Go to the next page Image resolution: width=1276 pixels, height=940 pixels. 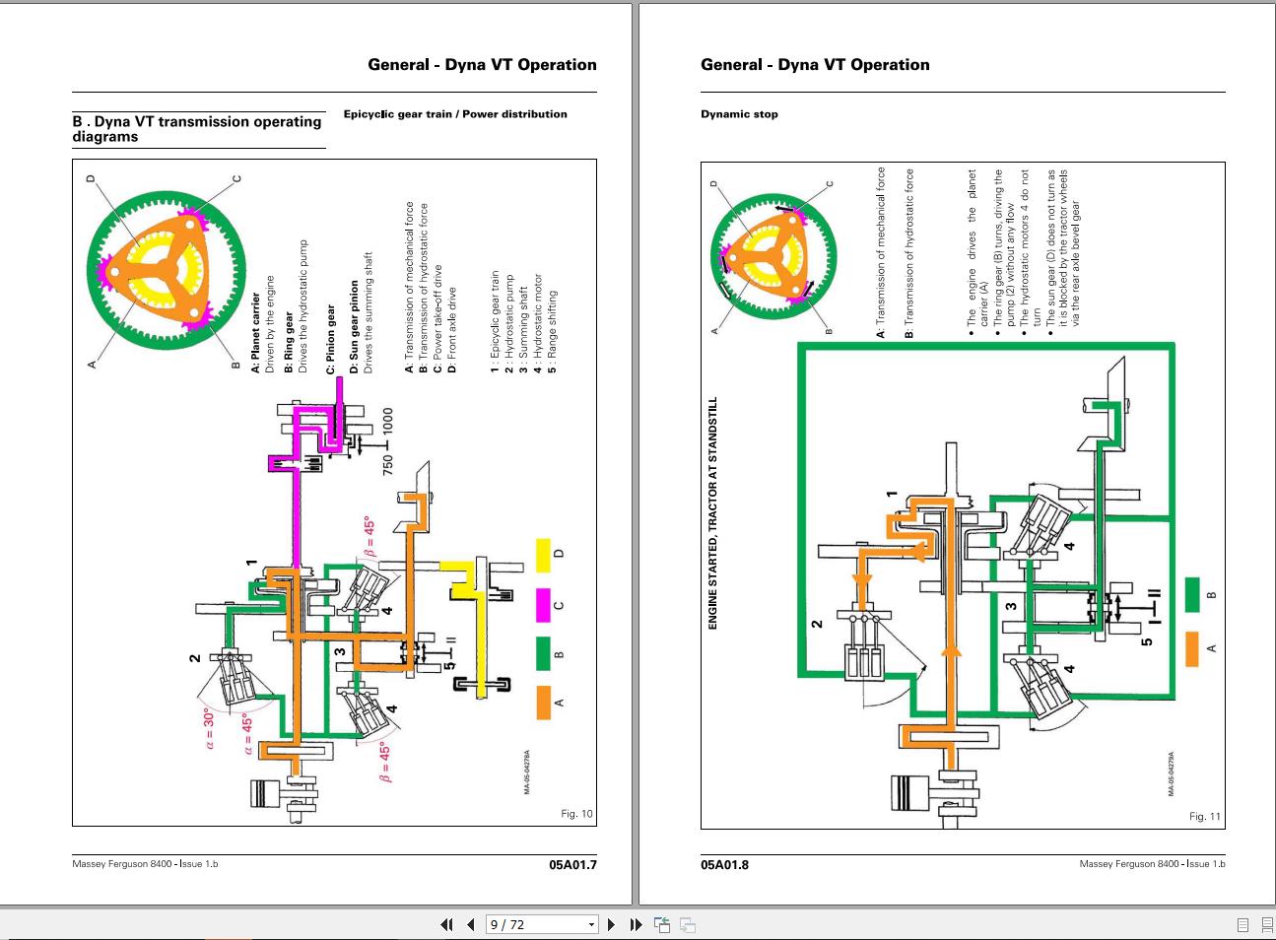(x=611, y=924)
